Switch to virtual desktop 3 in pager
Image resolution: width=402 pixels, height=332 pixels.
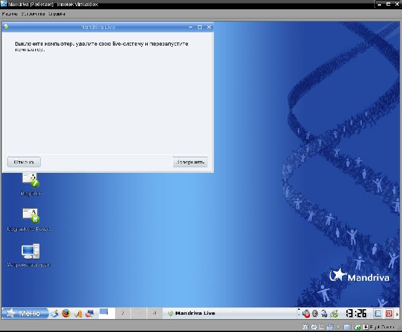pyautogui.click(x=139, y=313)
